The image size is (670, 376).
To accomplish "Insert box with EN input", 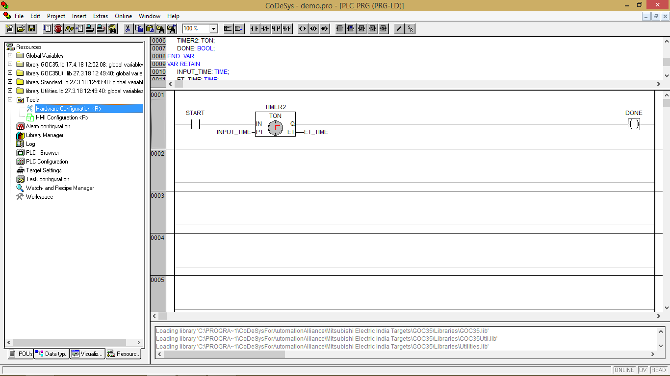I will pos(351,28).
